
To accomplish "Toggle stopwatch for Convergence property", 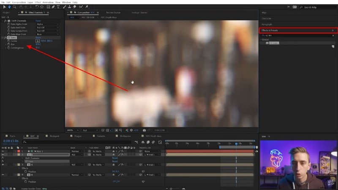I will click(9, 48).
